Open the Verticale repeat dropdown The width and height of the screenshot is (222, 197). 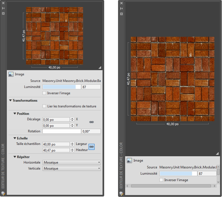pyautogui.click(x=72, y=168)
